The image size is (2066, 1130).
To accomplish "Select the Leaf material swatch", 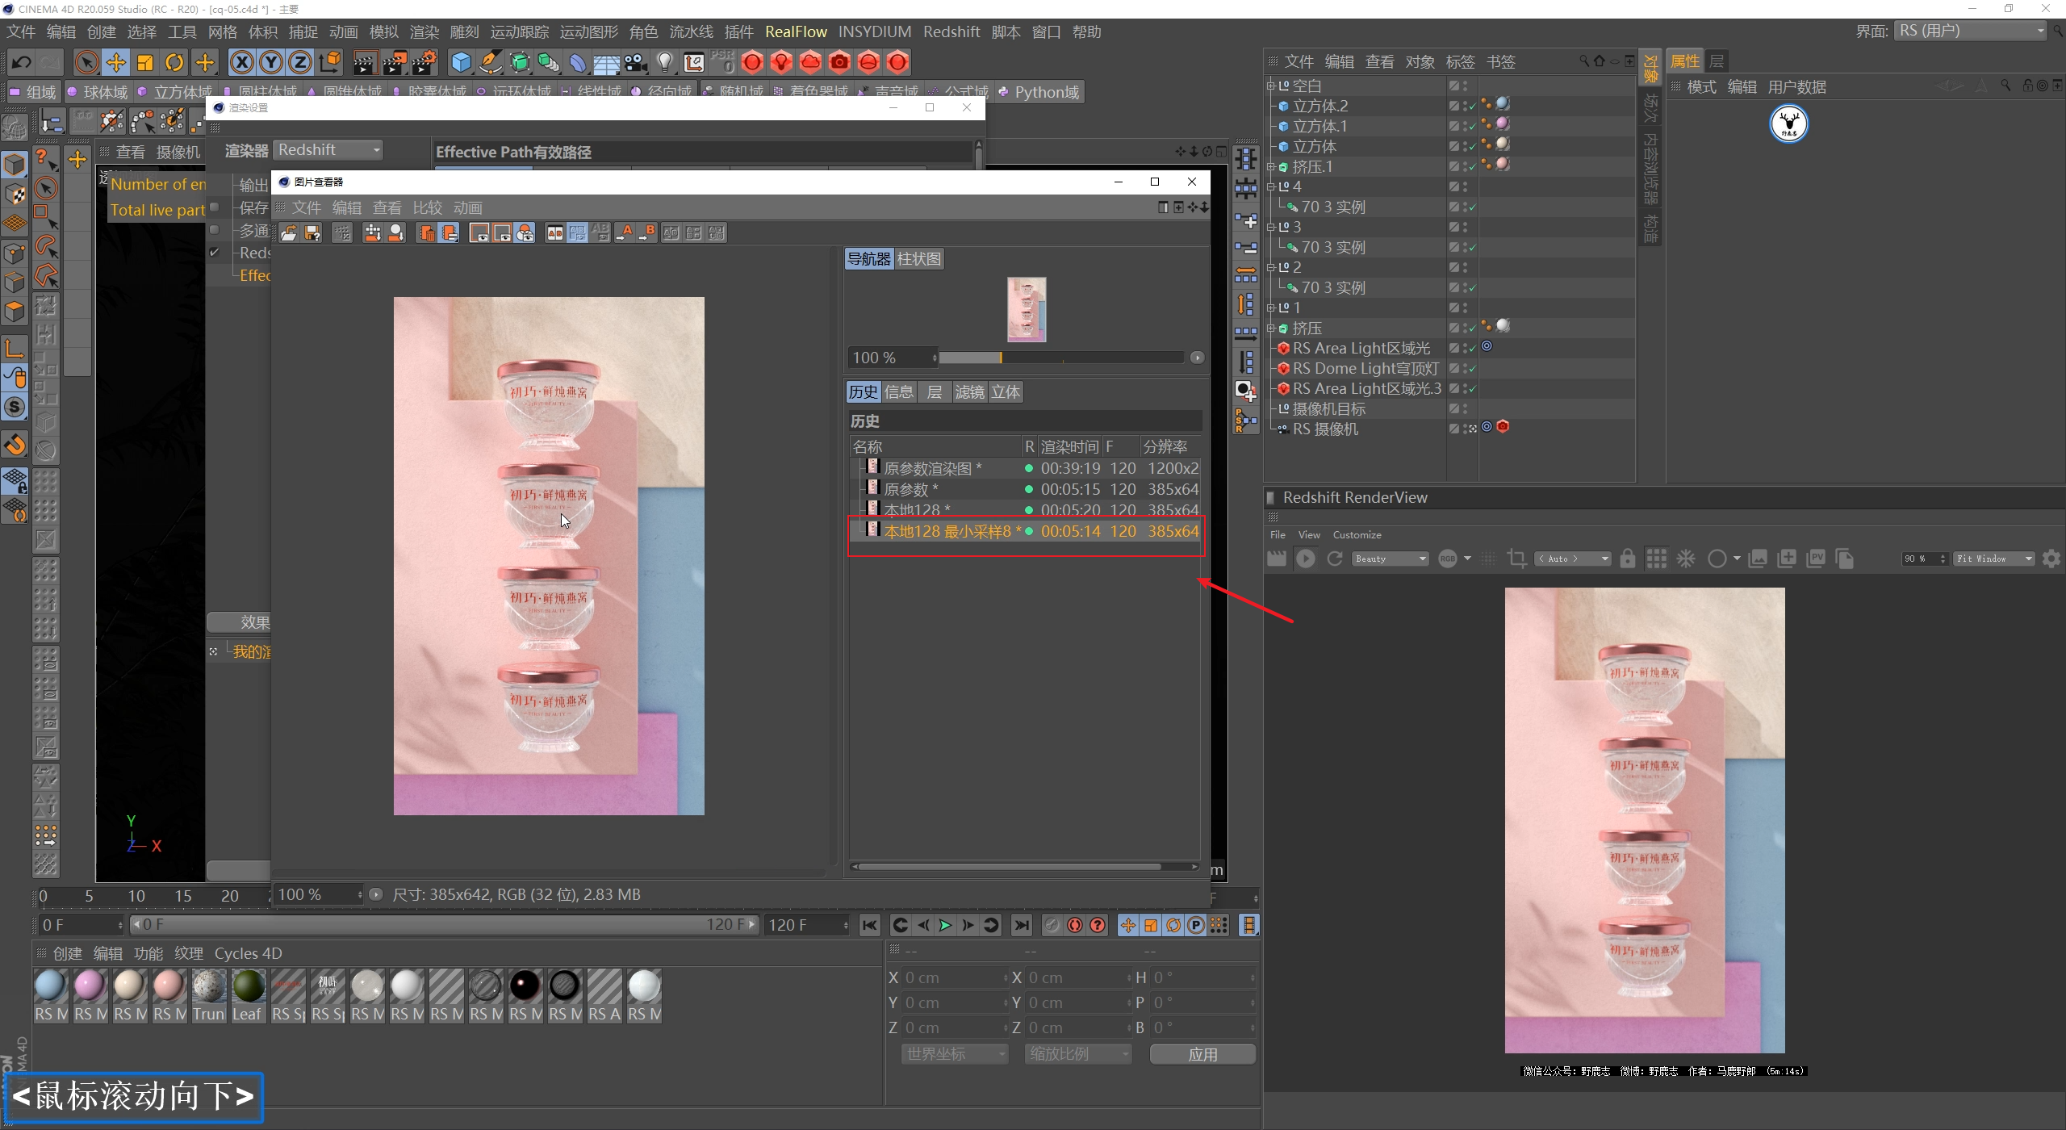I will point(248,986).
